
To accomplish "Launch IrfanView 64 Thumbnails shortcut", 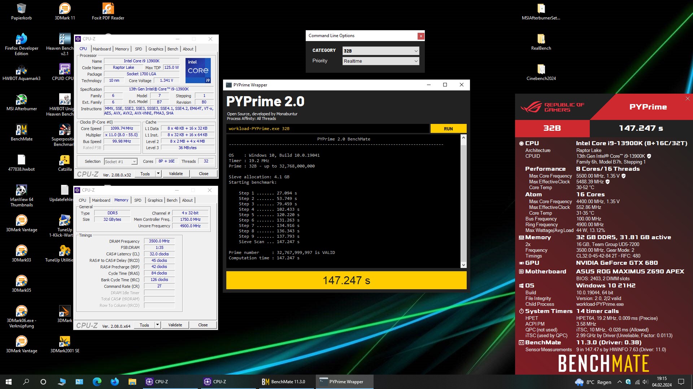I will [21, 196].
